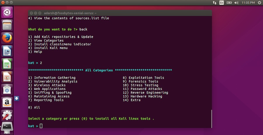Screen dimensions: 263x135
Task: Click the Amazon launcher icon
Action: coord(7,102)
